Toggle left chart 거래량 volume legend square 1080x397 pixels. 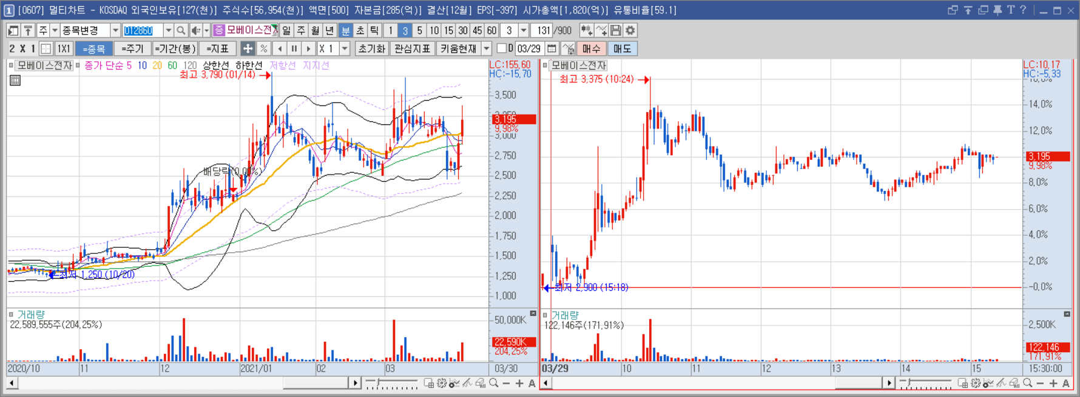click(11, 315)
